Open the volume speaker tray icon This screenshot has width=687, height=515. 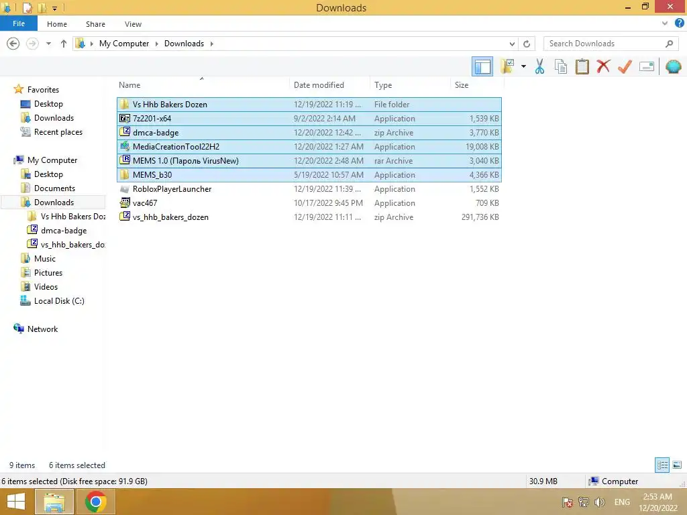coord(599,502)
